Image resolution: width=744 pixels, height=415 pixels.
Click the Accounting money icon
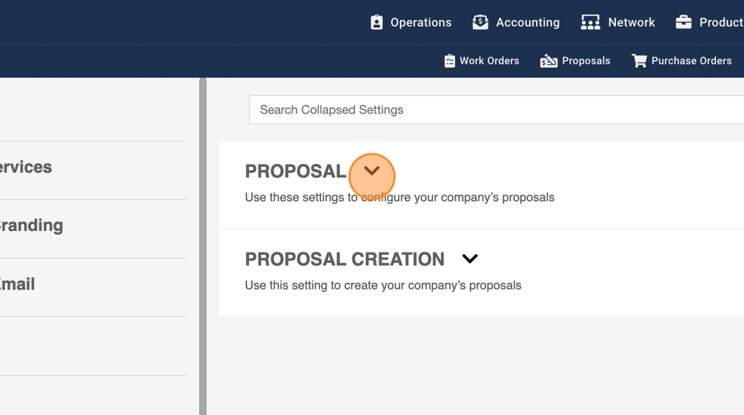click(x=480, y=23)
